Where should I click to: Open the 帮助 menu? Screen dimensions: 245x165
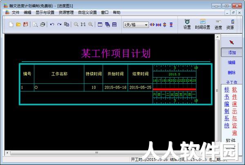point(117,13)
